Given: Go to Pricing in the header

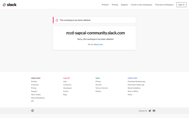Looking at the screenshot, I should tap(115, 5).
